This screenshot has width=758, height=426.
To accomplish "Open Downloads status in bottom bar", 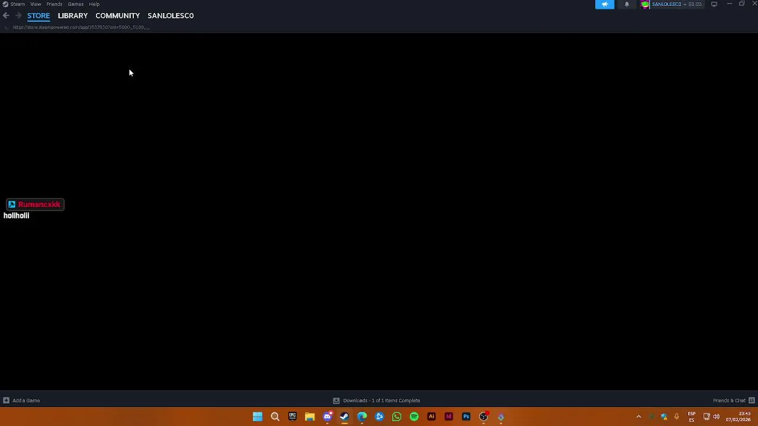I will click(381, 401).
